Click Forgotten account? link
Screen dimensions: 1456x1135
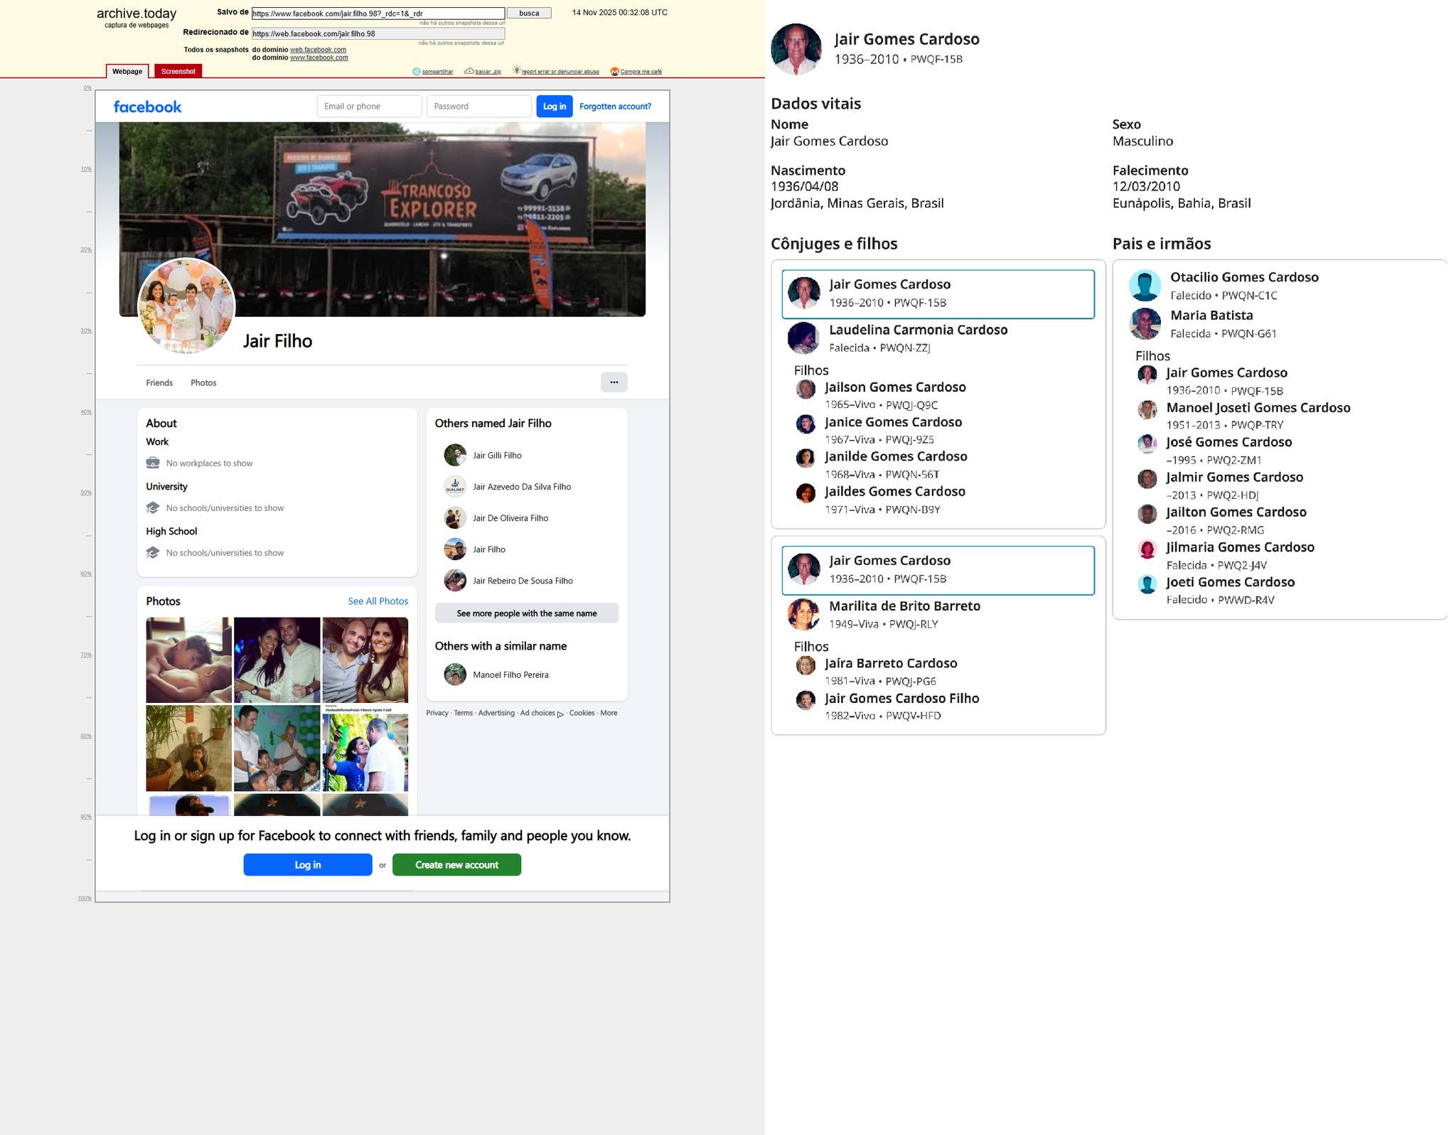tap(615, 107)
